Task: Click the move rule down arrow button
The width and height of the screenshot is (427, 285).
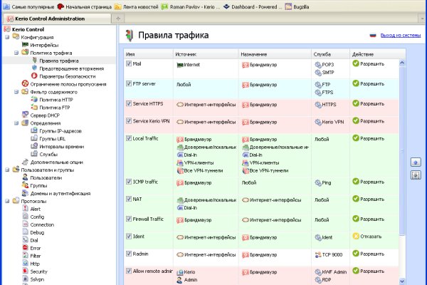Action: pos(416,175)
